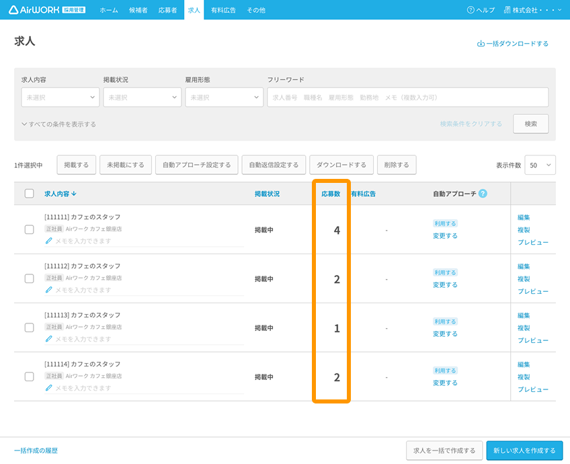Screen dimensions: 570x464
Task: Open the 掲載状況 filter dropdown
Action: [142, 97]
